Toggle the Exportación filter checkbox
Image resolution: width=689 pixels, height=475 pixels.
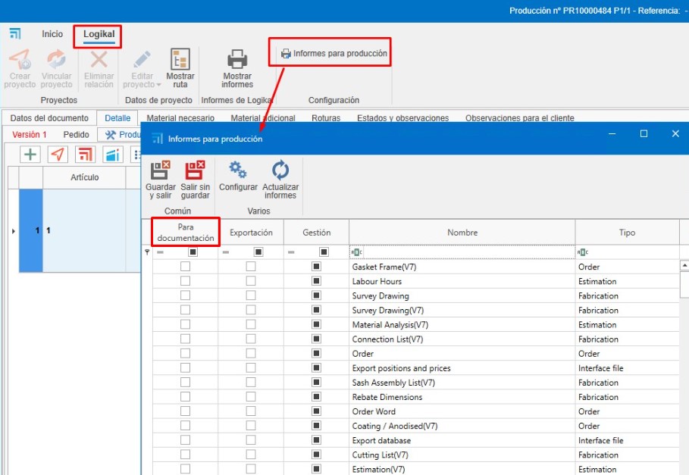[x=258, y=252]
